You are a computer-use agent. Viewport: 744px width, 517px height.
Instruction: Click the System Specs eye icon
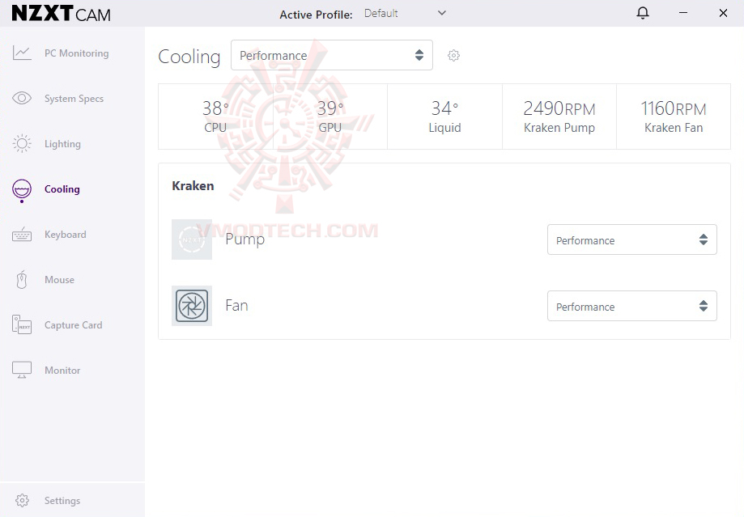point(22,98)
